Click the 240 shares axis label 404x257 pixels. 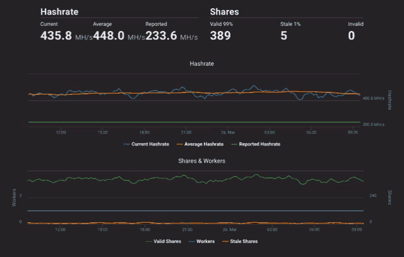[x=373, y=196]
